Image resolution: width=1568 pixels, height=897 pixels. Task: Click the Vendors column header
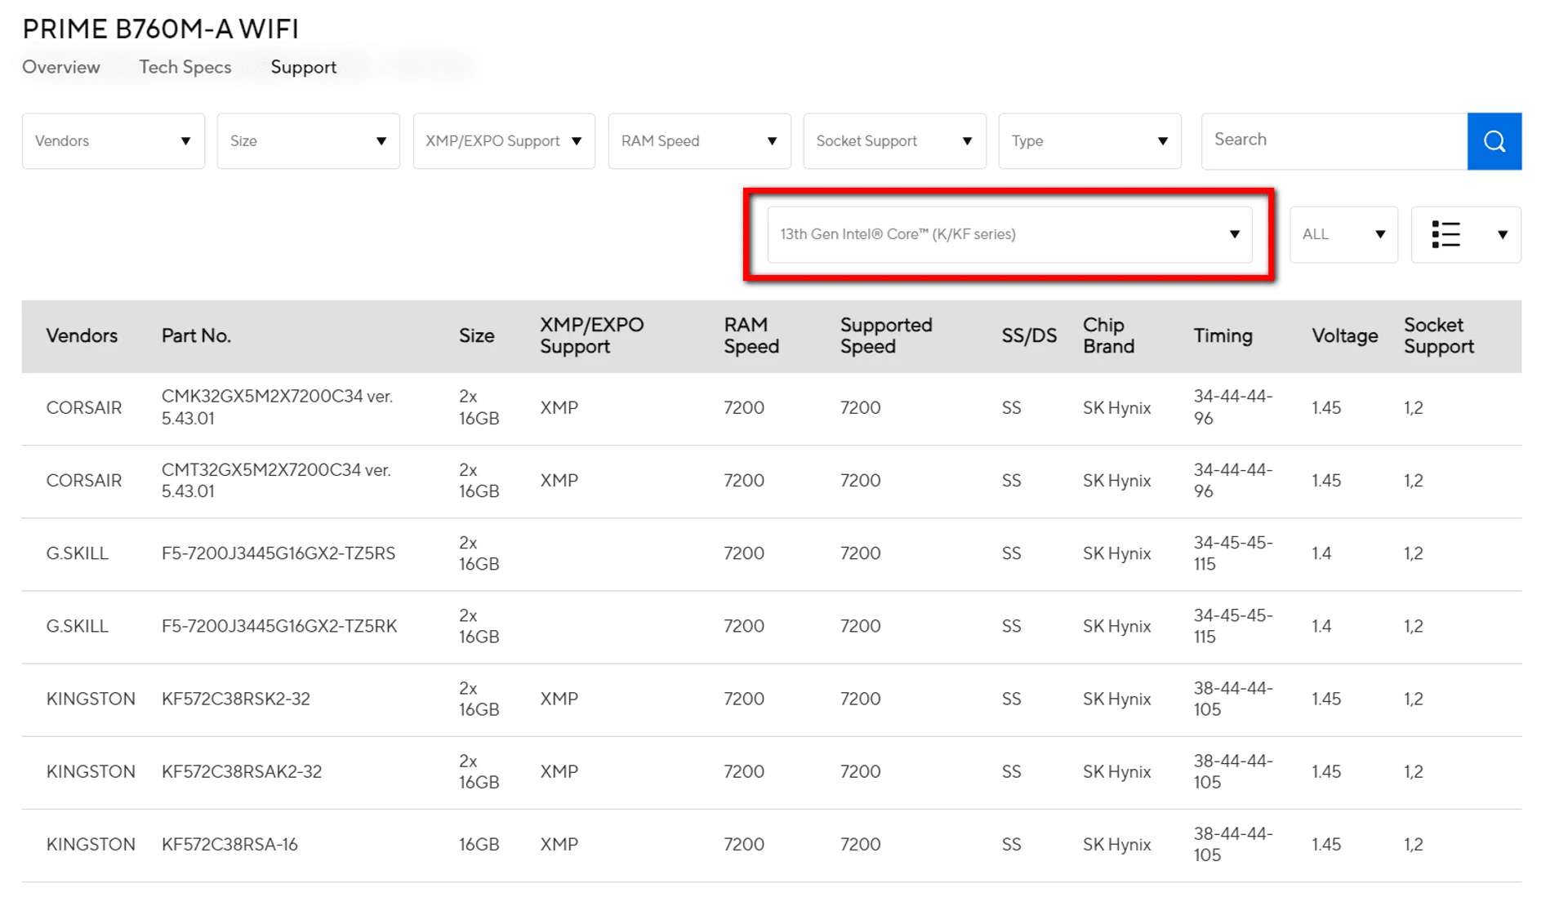[x=82, y=335]
